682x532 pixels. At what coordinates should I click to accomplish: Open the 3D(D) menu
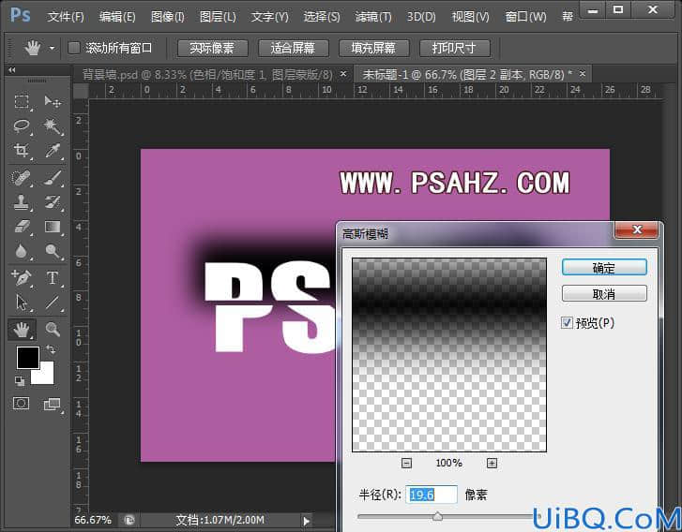pos(421,17)
